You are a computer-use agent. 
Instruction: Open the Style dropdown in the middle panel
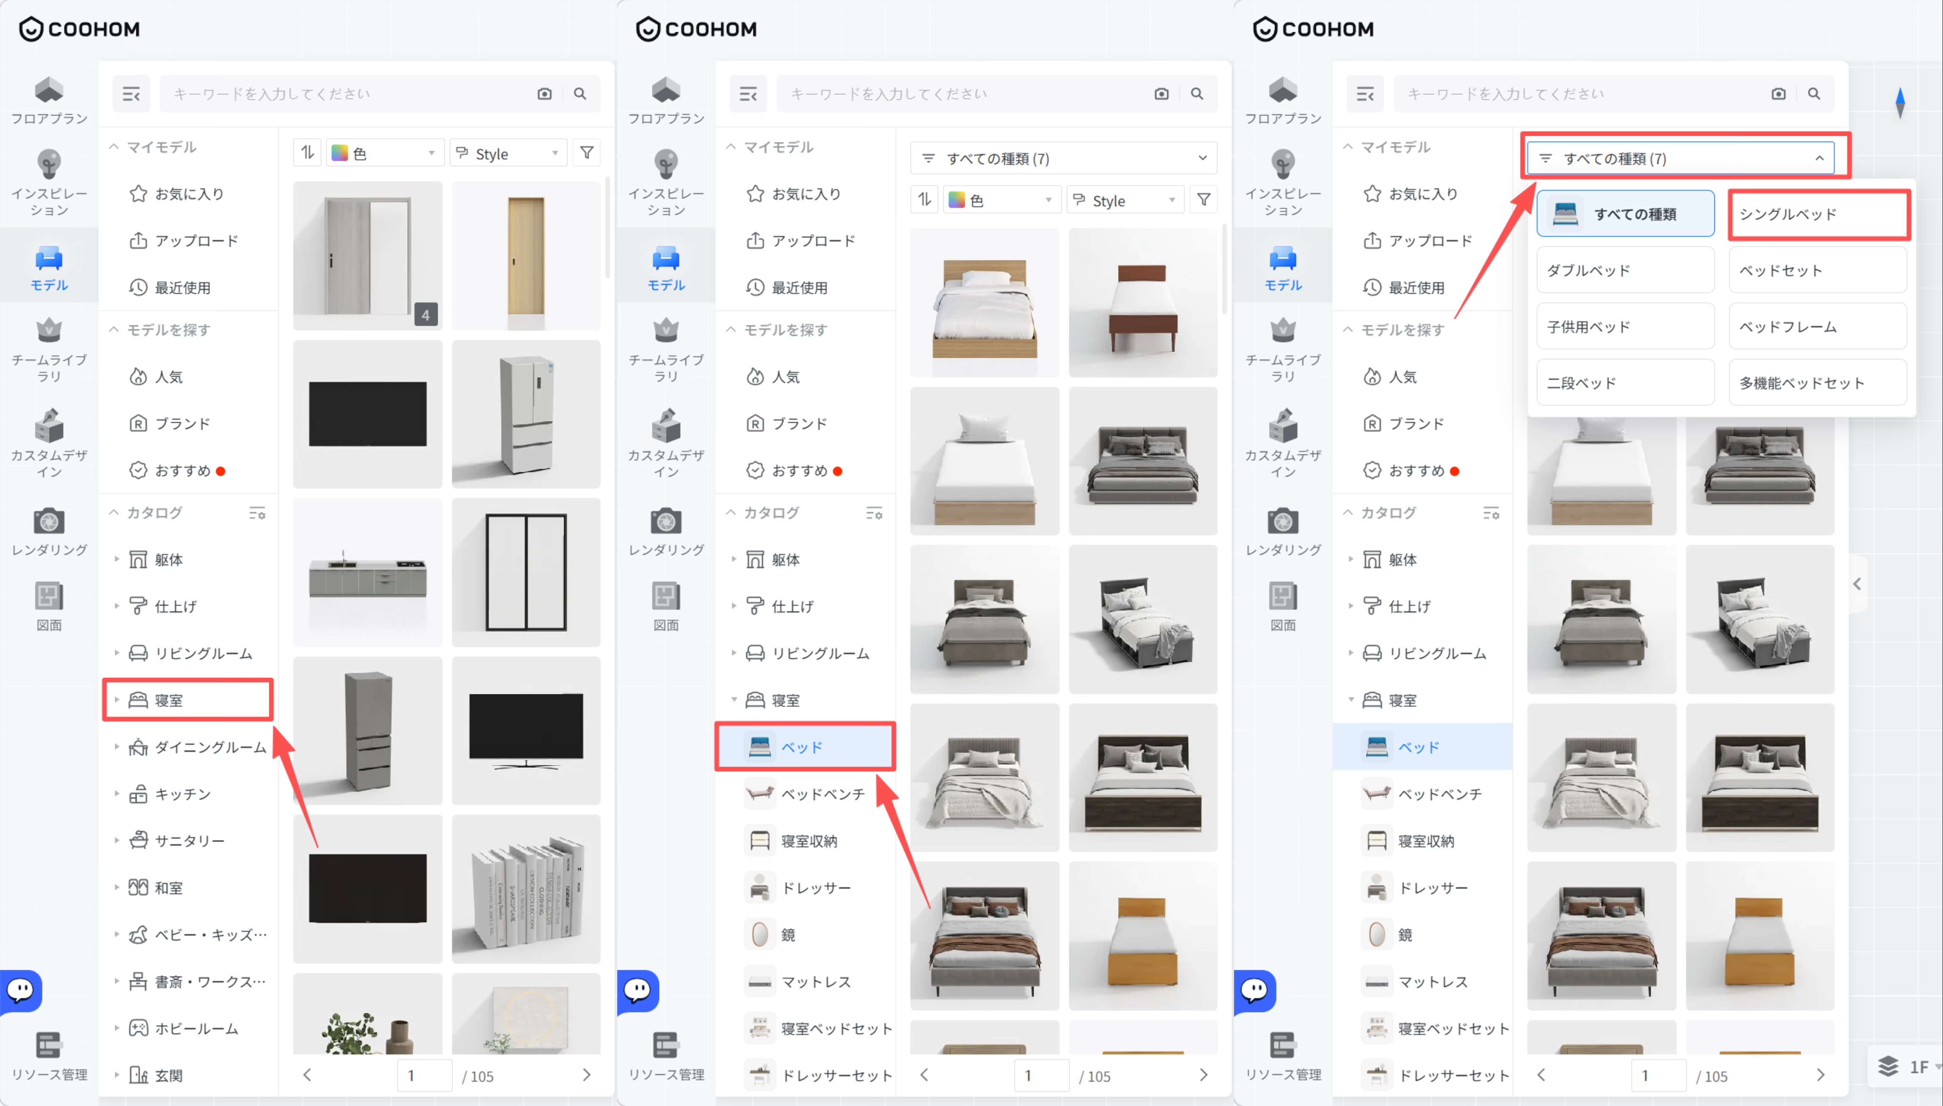1126,200
